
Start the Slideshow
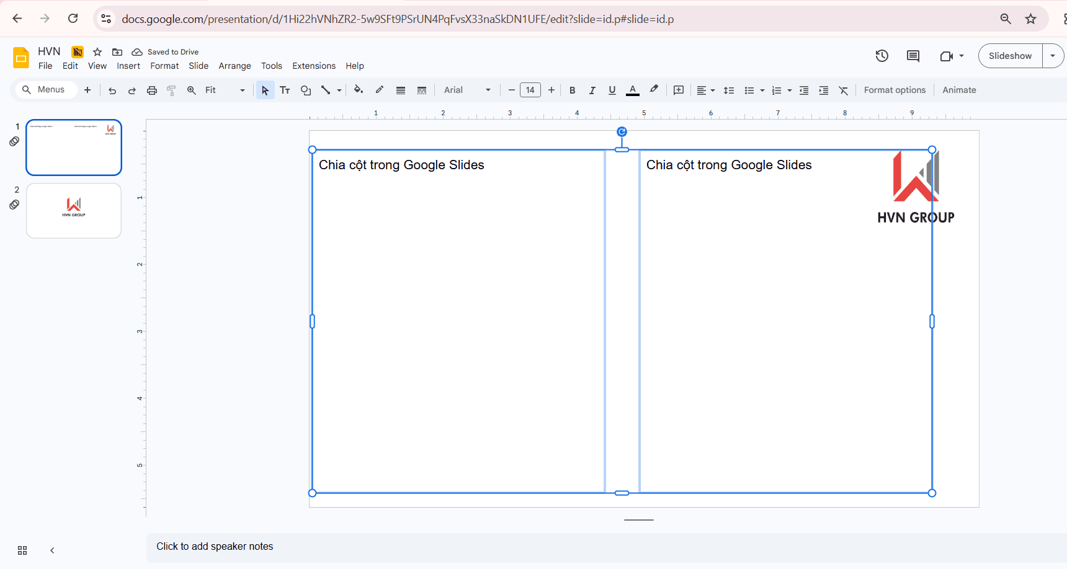pyautogui.click(x=1010, y=56)
